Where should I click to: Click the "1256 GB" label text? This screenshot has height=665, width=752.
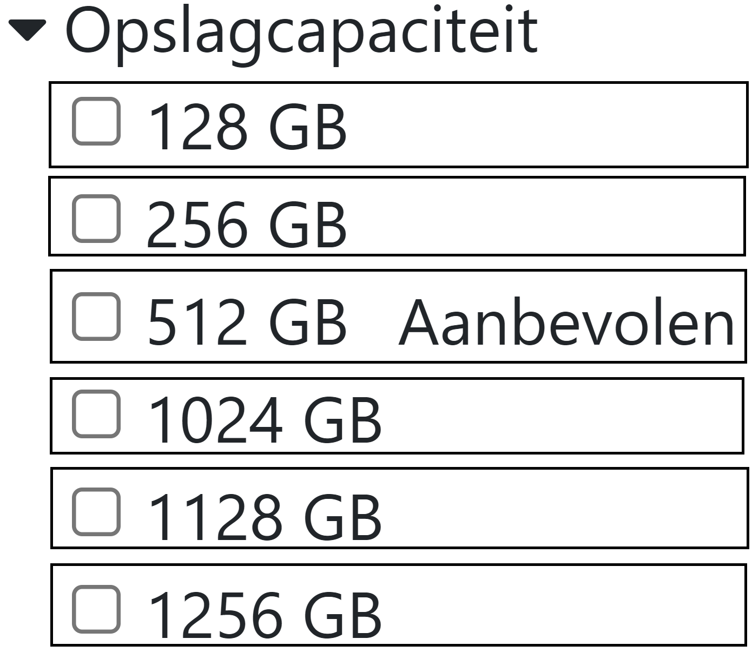[264, 615]
